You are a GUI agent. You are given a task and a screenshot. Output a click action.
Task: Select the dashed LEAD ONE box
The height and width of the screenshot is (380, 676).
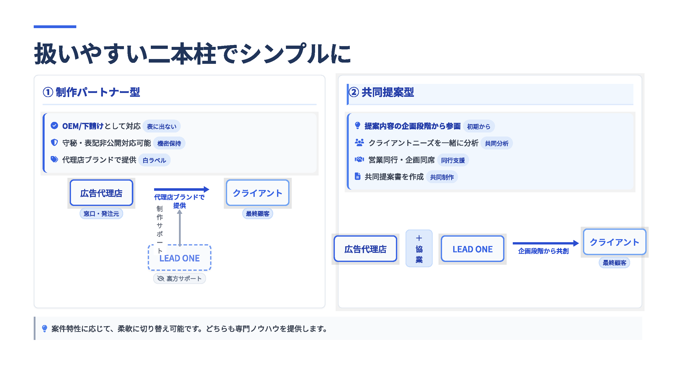[x=180, y=258]
